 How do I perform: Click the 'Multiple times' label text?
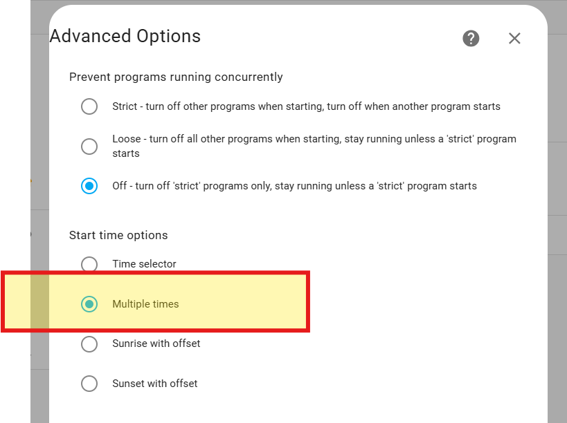[145, 304]
